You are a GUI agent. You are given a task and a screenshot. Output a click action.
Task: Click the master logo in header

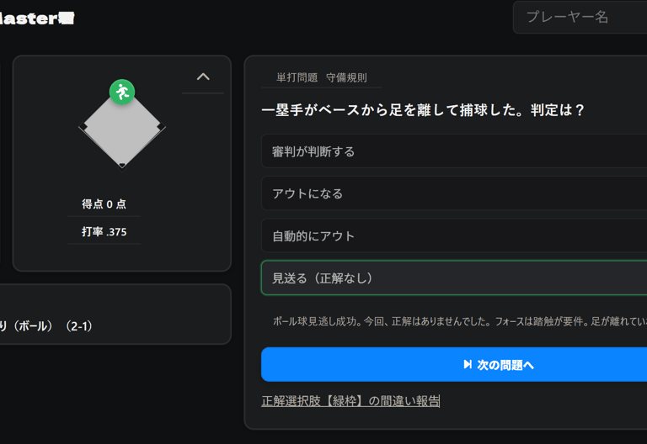pyautogui.click(x=37, y=18)
